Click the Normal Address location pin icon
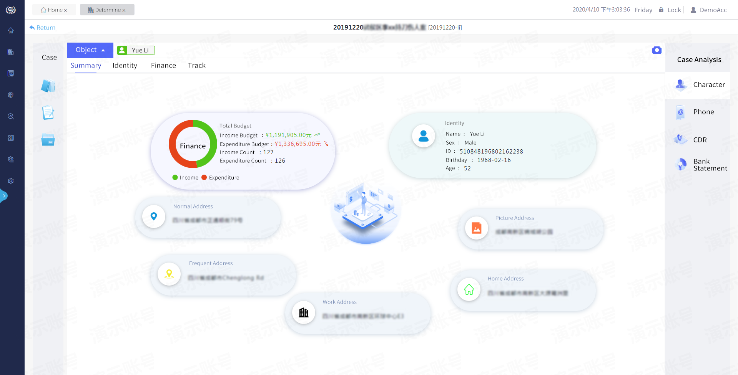The image size is (738, 375). [x=154, y=217]
